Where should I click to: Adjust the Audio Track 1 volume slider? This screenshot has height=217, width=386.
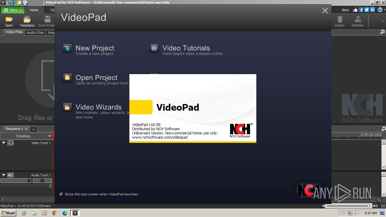coord(16,181)
